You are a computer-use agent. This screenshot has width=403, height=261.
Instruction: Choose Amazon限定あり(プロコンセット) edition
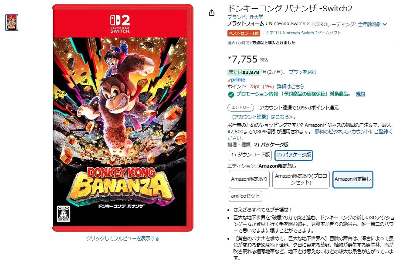(301, 179)
